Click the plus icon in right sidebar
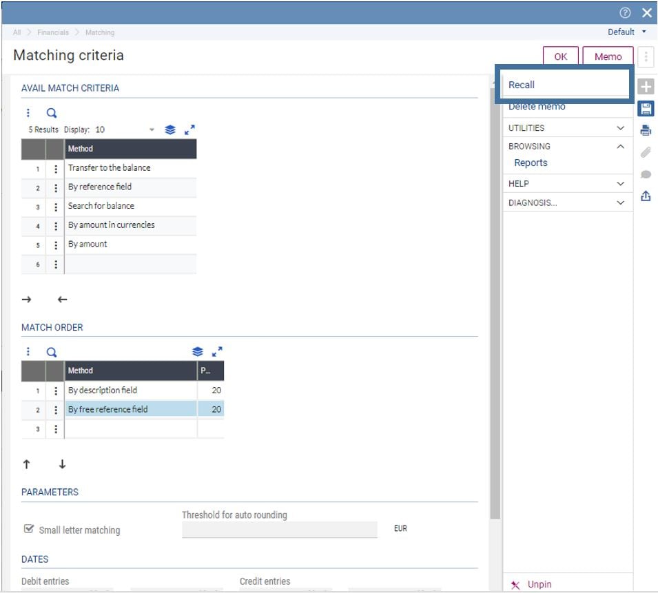This screenshot has width=658, height=593. coord(646,87)
